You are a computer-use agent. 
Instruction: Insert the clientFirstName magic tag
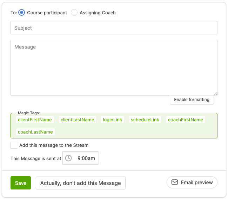[35, 120]
